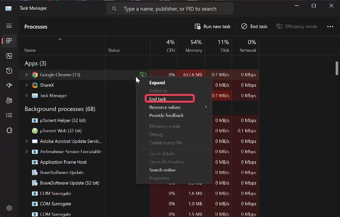Sort by the Network column header
Screen dimensions: 340x217
pos(245,46)
